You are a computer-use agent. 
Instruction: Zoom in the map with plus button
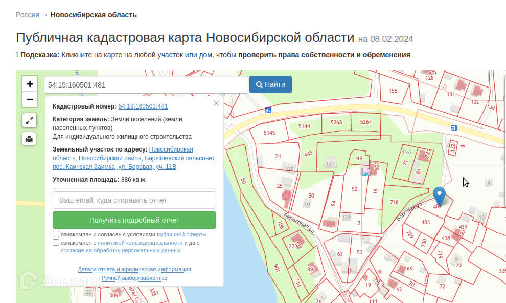pos(30,84)
